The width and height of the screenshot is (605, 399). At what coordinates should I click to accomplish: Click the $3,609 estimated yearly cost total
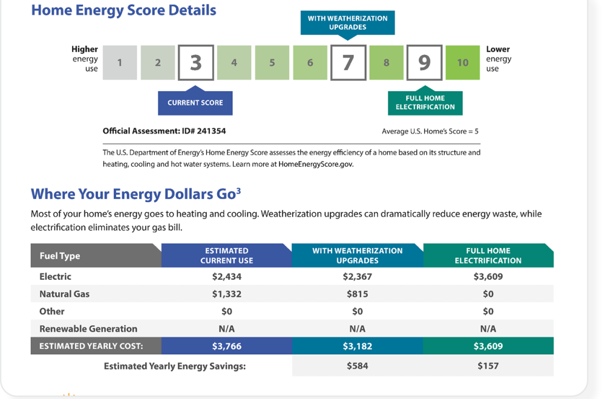point(488,346)
